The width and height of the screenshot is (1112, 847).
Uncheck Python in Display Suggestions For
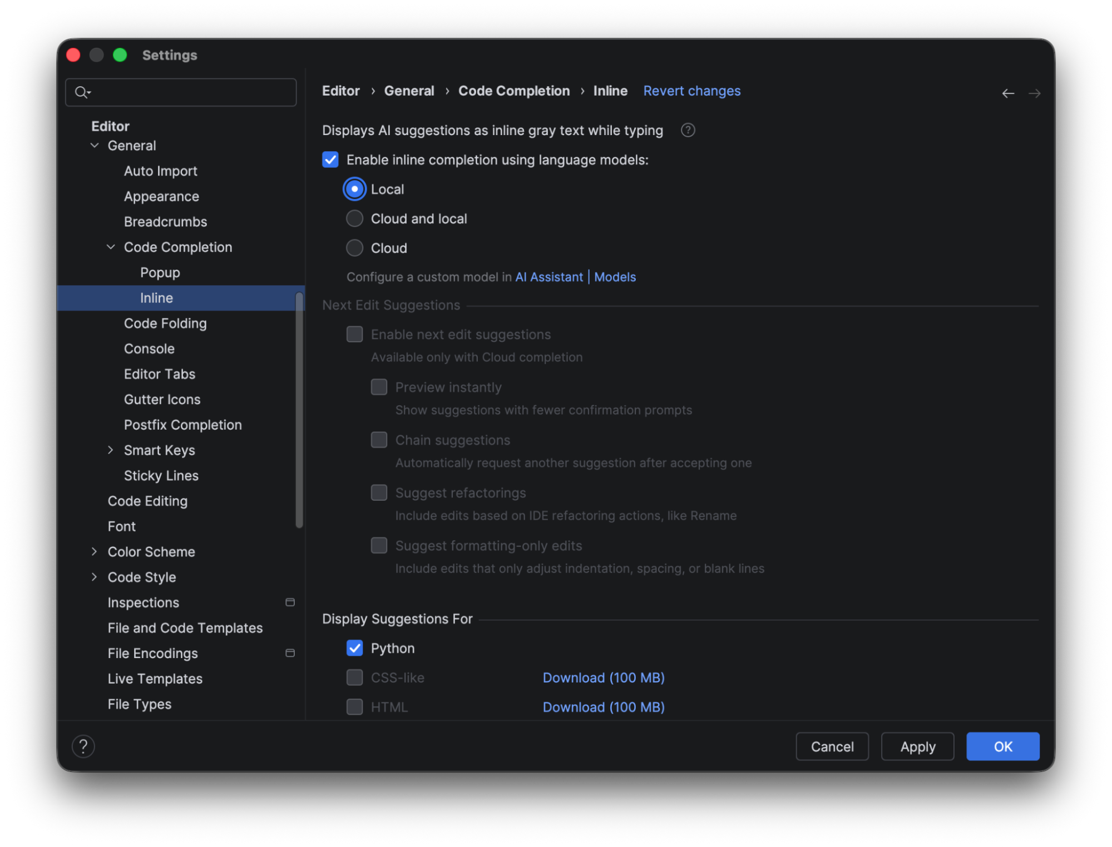pos(354,648)
